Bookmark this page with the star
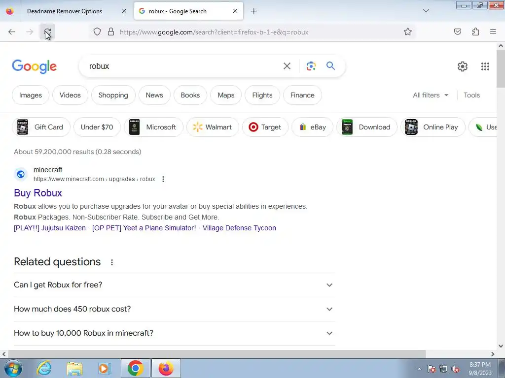The width and height of the screenshot is (505, 378). 408,31
